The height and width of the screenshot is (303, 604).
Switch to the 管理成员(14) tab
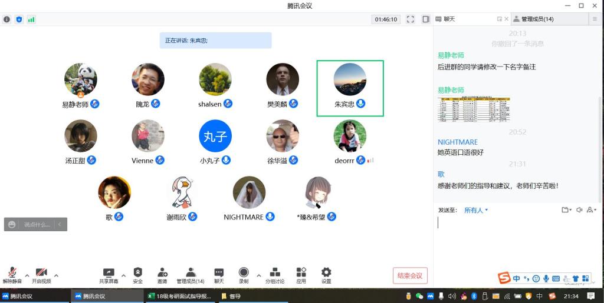click(x=533, y=19)
